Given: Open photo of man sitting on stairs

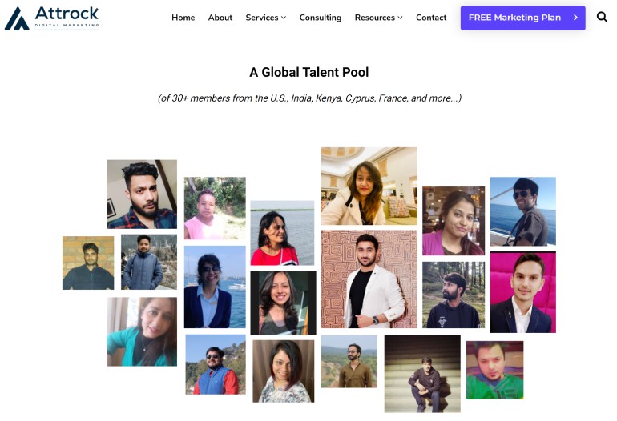Looking at the screenshot, I should click(x=422, y=373).
